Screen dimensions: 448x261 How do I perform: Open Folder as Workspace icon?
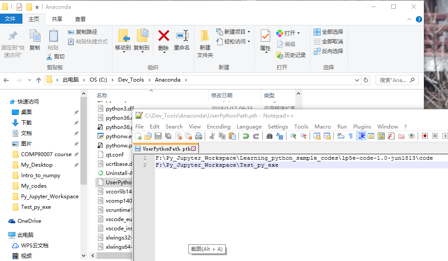(401, 136)
